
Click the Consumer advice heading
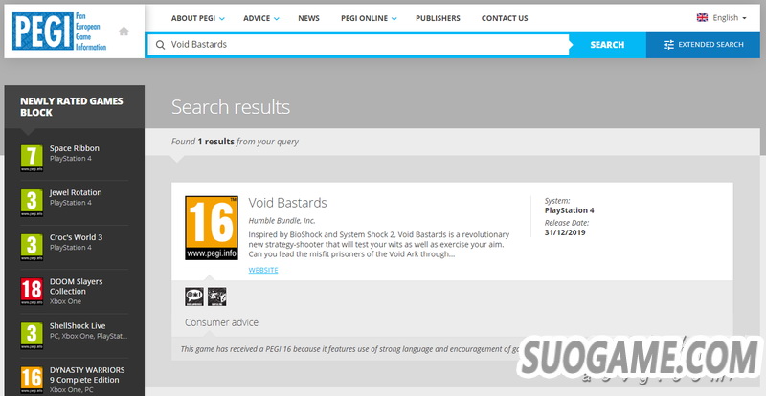point(221,322)
